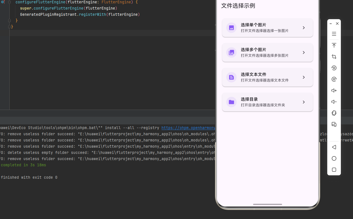353x219 pixels.
Task: Open chevron arrow on 选择多个图片 row
Action: (x=304, y=52)
